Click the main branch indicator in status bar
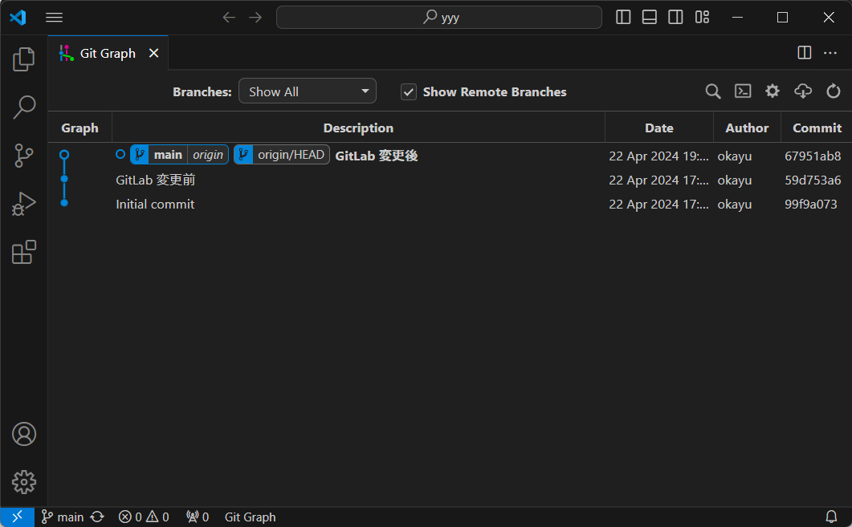Viewport: 852px width, 527px height. point(62,517)
